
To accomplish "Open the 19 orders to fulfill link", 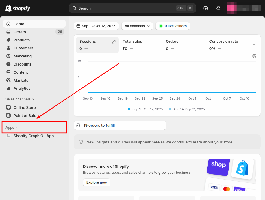I will click(x=120, y=125).
